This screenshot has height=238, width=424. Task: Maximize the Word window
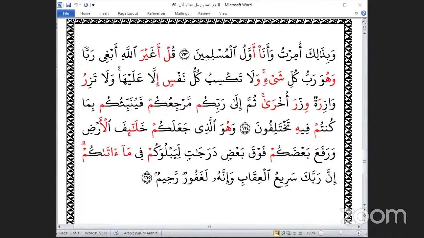pyautogui.click(x=345, y=5)
